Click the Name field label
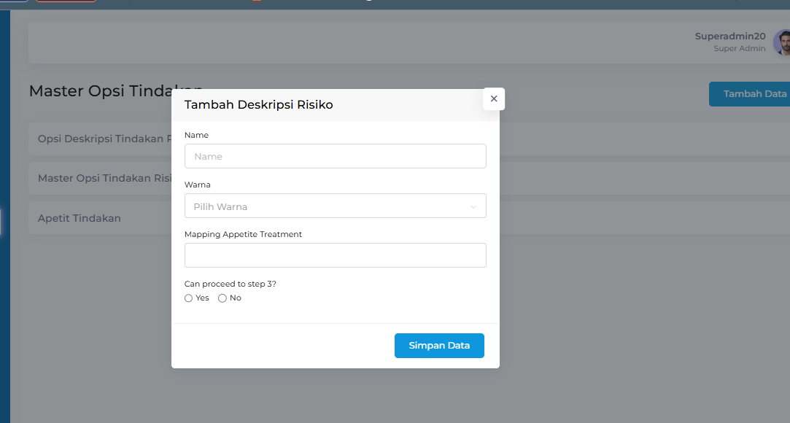 point(196,135)
